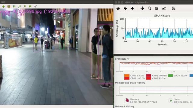
Task: Click the Memory and Swap History graph
Action: 156,90
